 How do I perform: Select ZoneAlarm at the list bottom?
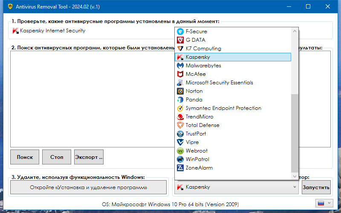(233, 168)
